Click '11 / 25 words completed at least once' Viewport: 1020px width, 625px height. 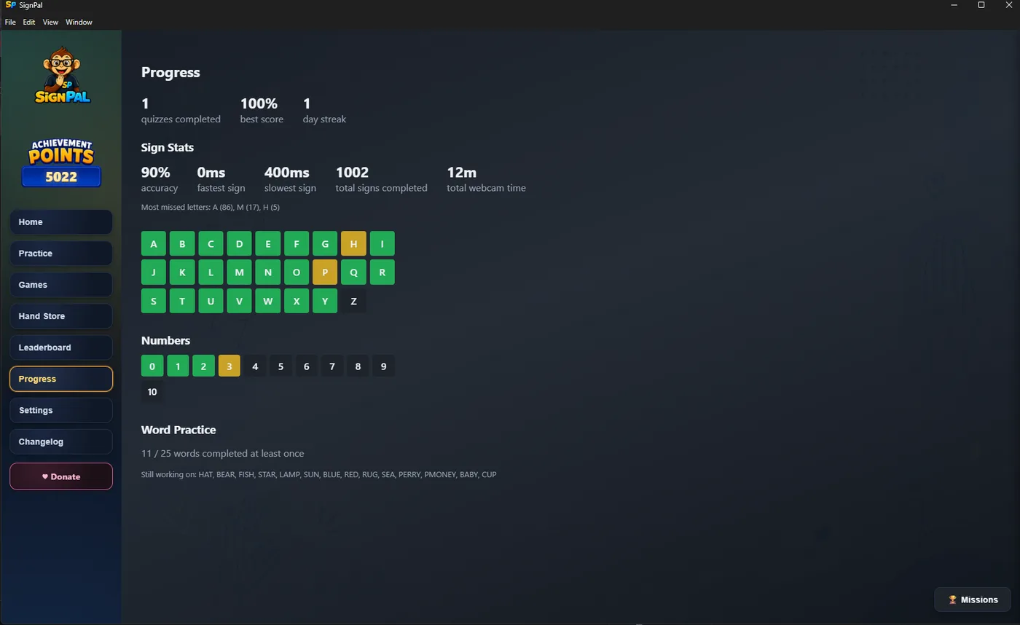(x=223, y=453)
